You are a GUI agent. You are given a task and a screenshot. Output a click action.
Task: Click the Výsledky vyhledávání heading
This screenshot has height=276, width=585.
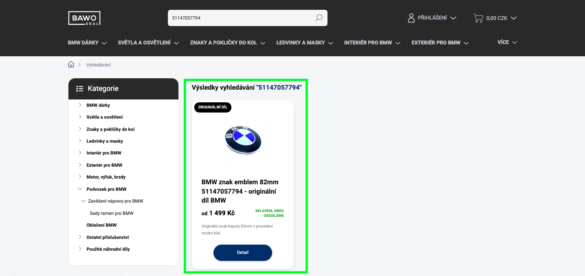click(247, 87)
